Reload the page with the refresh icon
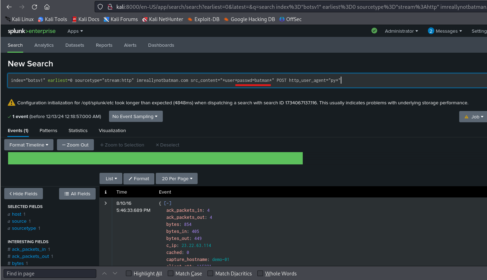 pyautogui.click(x=34, y=7)
